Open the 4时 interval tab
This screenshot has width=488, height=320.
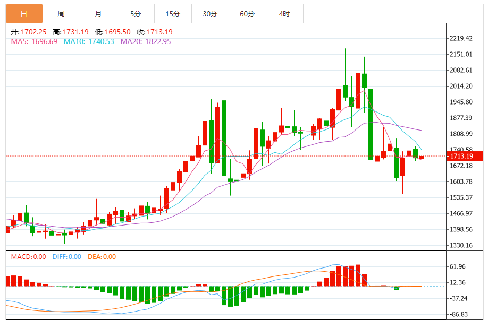(284, 14)
